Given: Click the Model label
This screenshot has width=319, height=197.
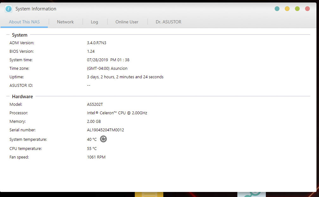Looking at the screenshot, I should click(16, 104).
